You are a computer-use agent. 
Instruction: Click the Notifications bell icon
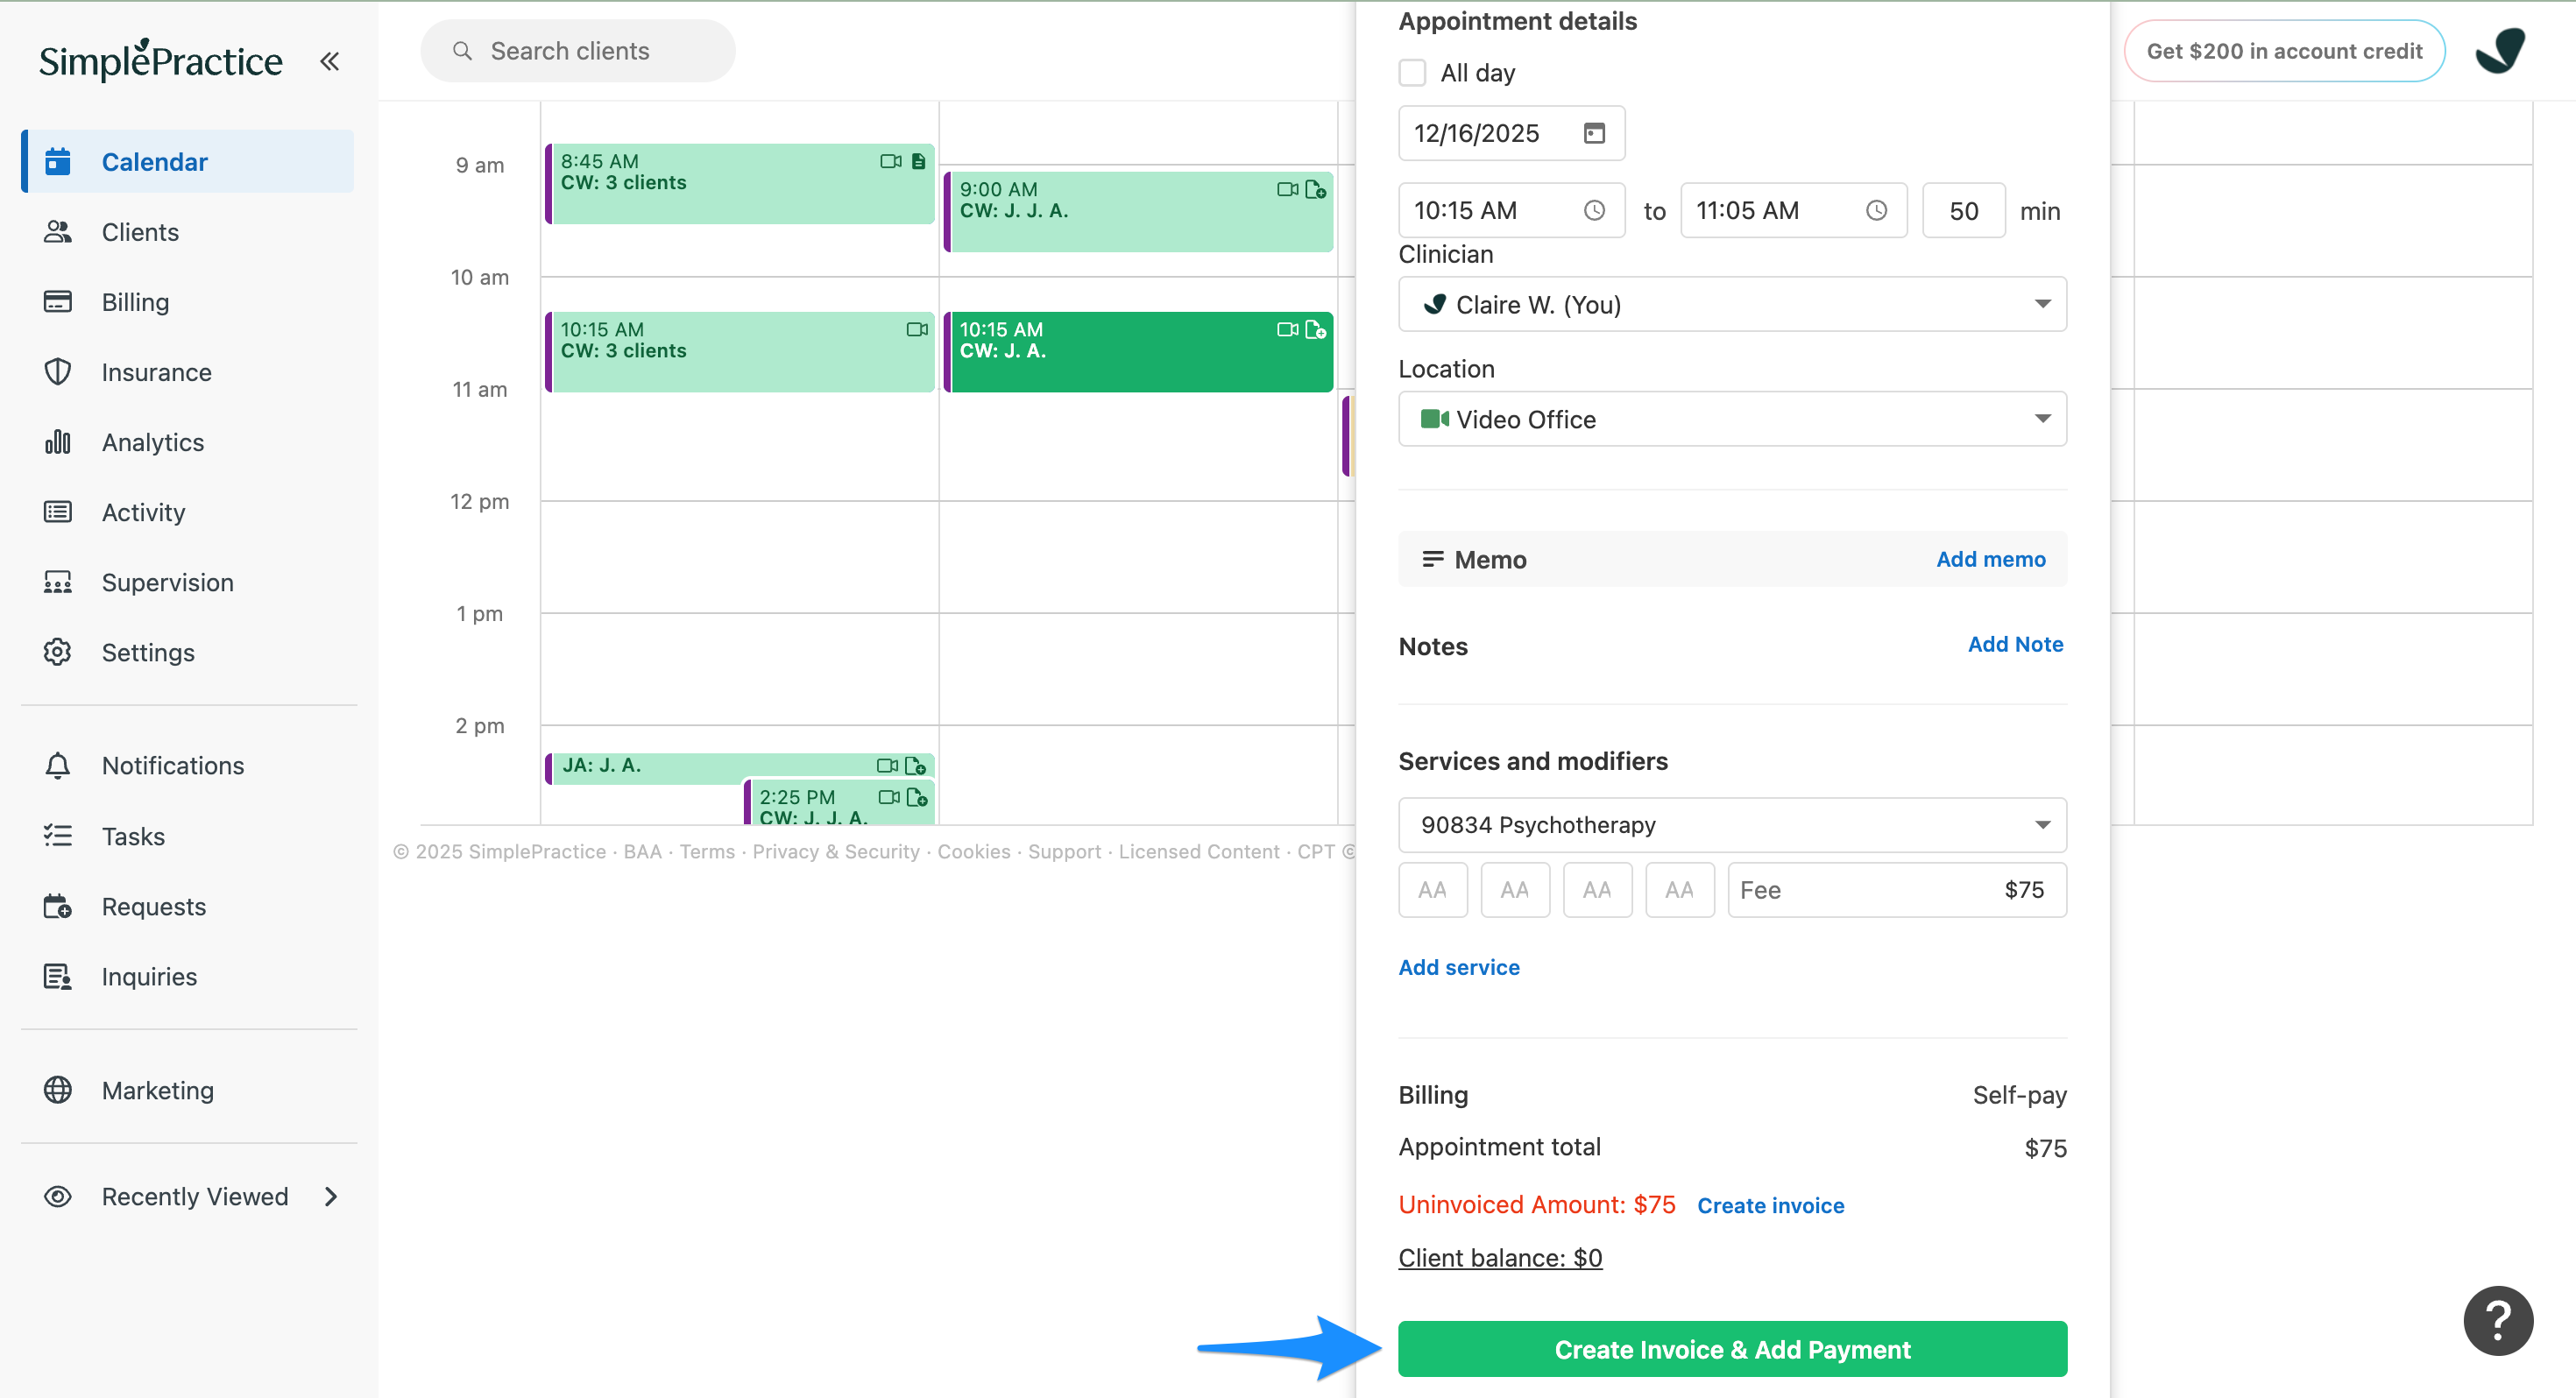[x=58, y=765]
